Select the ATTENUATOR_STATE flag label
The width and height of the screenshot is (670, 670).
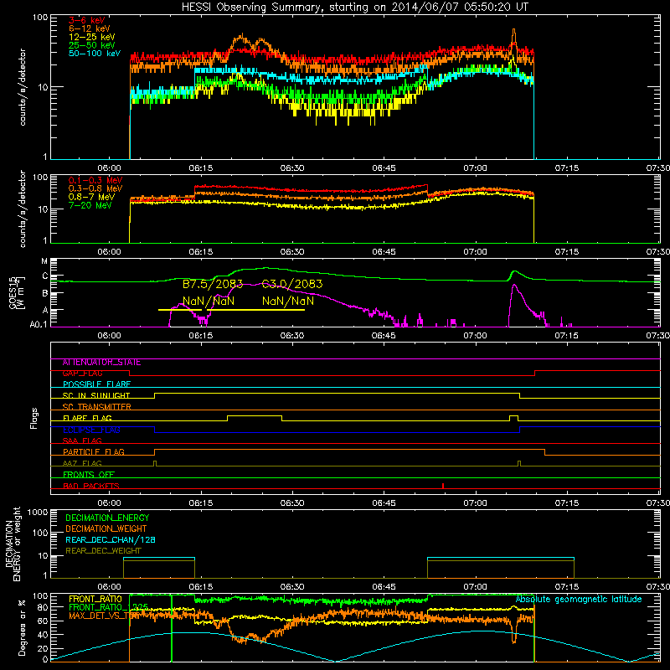101,363
